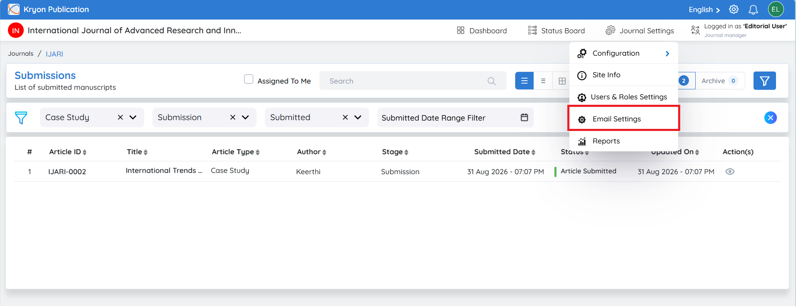This screenshot has height=306, width=796.
Task: Switch to compact list view
Action: coord(543,81)
